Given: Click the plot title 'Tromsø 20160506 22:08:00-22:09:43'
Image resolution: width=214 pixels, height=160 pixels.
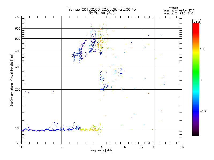Looking at the screenshot, I should click(x=101, y=9).
